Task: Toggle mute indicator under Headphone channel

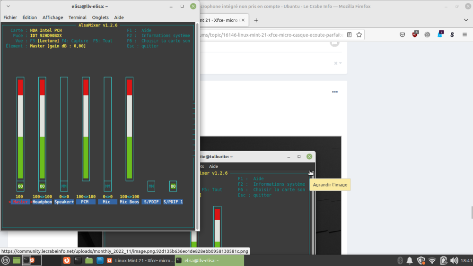Action: point(42,186)
